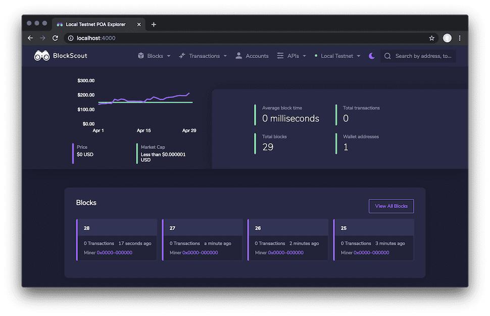The image size is (490, 316).
Task: Open miner address link on block 28
Action: click(x=115, y=252)
